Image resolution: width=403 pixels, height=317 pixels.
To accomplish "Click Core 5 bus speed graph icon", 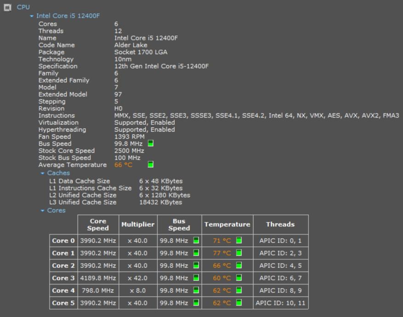I will [x=196, y=303].
